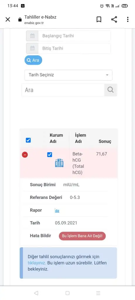Viewport: 135px width, 300px height.
Task: Tap the calendar icon next to Başlangıç Tarihi
Action: 32,36
